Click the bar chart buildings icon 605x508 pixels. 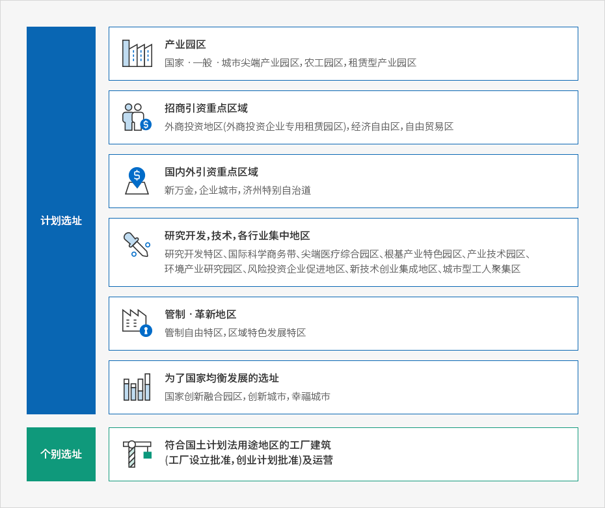(137, 387)
